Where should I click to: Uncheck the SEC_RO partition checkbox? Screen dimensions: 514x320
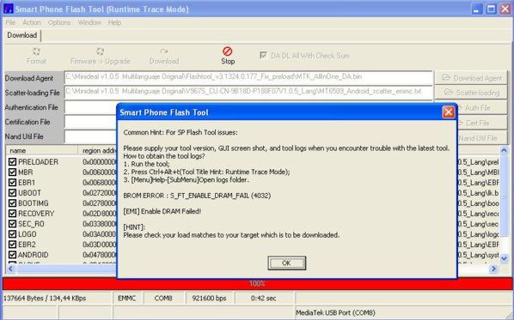point(12,224)
